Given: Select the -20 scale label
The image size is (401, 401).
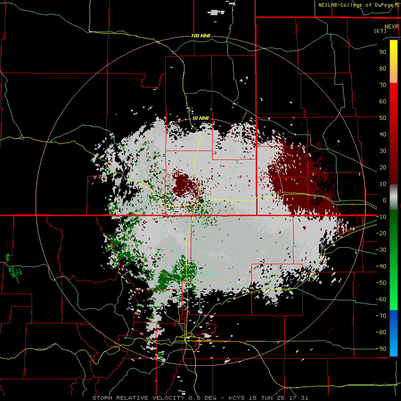Looking at the screenshot, I should pos(381,233).
